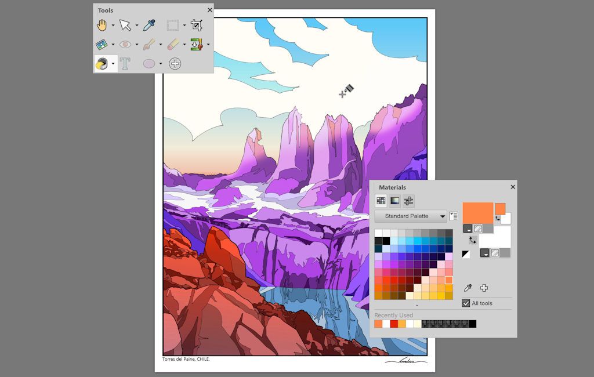Select the Hand pan tool
Screen dimensions: 594x377
tap(103, 24)
